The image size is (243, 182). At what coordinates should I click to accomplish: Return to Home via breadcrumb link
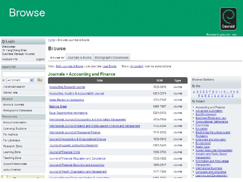[51, 40]
